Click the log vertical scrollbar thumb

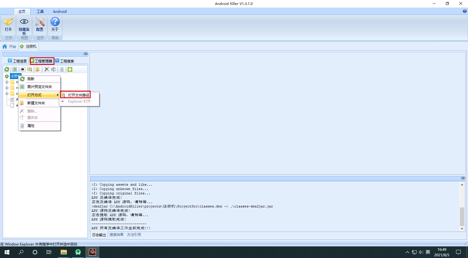coord(462,216)
